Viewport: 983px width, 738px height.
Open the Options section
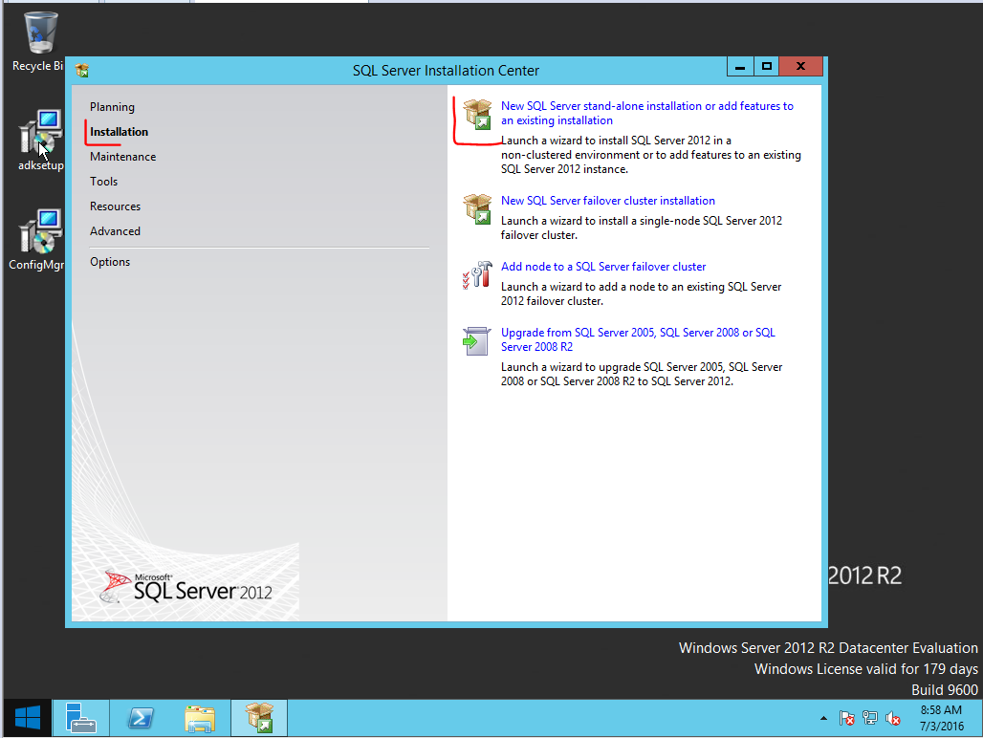coord(110,262)
